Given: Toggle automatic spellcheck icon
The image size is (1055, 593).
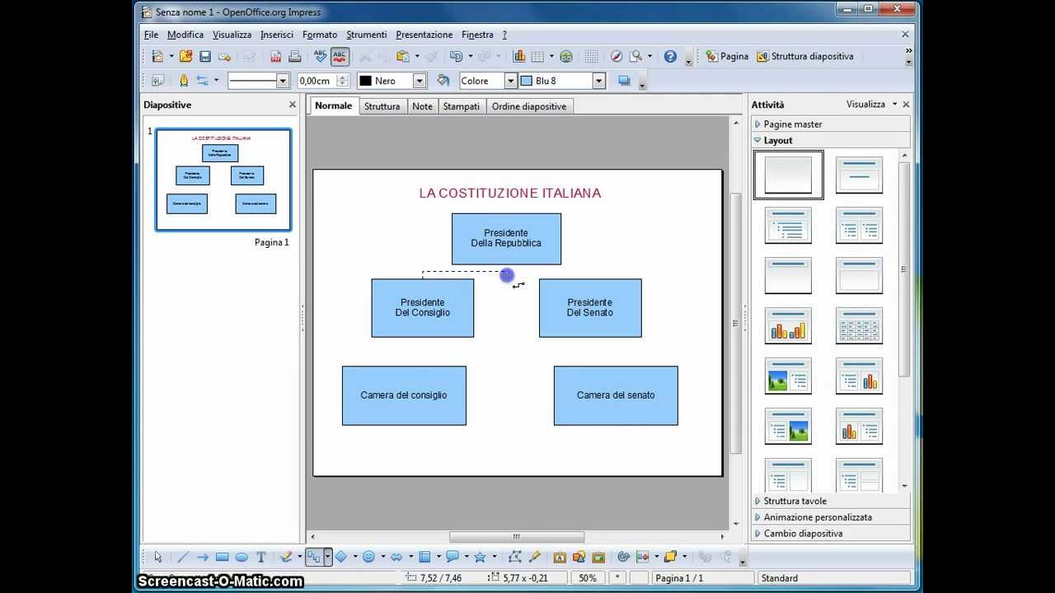Looking at the screenshot, I should pyautogui.click(x=340, y=56).
